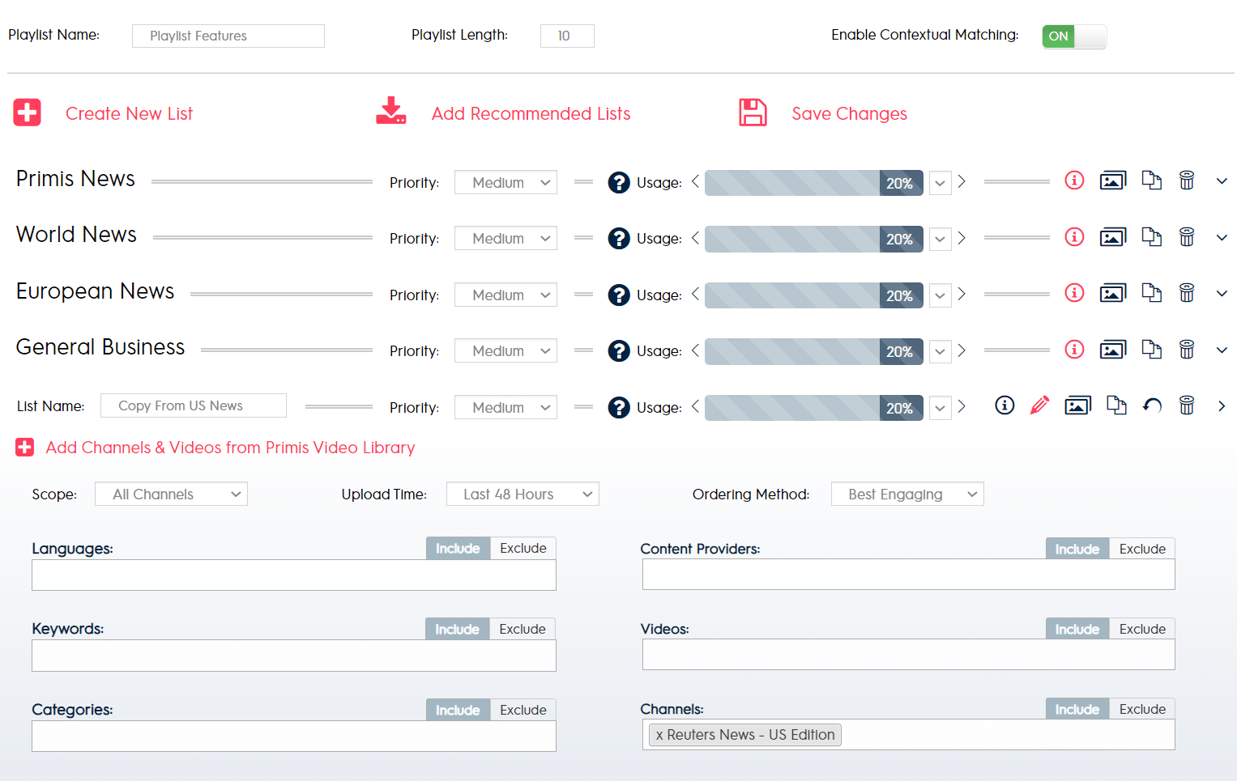The image size is (1237, 781).
Task: Show info for General Business list
Action: pyautogui.click(x=1074, y=350)
